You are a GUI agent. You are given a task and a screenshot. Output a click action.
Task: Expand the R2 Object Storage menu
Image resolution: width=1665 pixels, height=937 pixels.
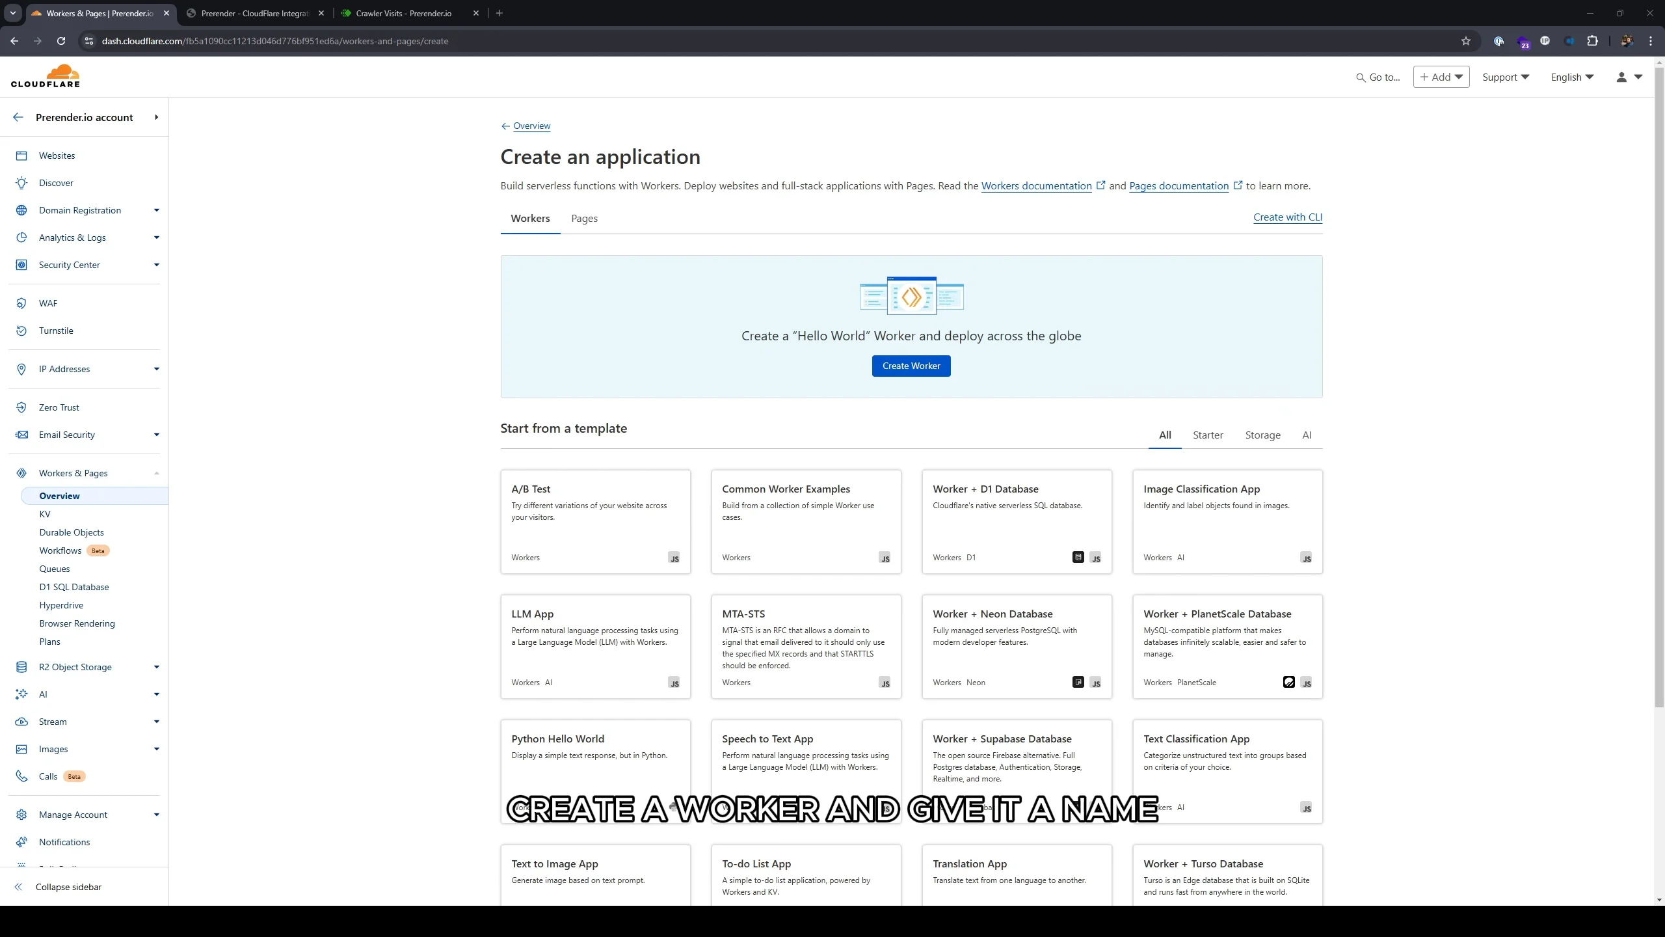coord(156,667)
